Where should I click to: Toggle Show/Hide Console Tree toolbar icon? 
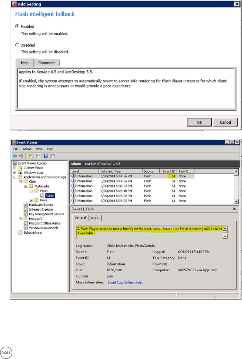37,156
